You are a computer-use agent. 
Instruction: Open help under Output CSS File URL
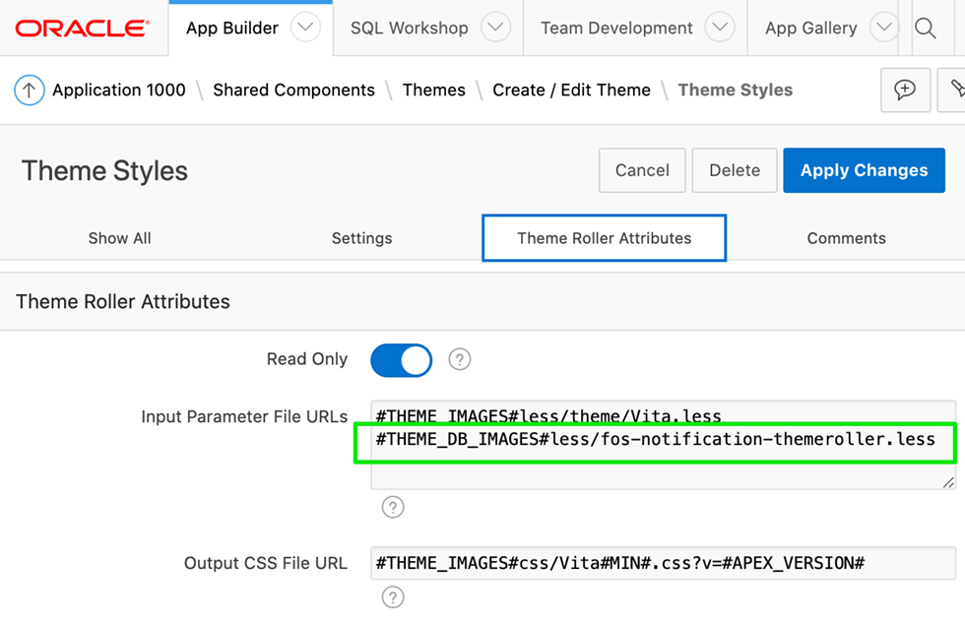[393, 597]
